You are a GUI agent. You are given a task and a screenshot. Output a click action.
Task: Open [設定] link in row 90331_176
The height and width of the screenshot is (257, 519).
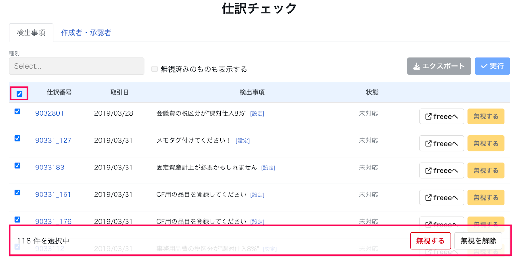257,222
